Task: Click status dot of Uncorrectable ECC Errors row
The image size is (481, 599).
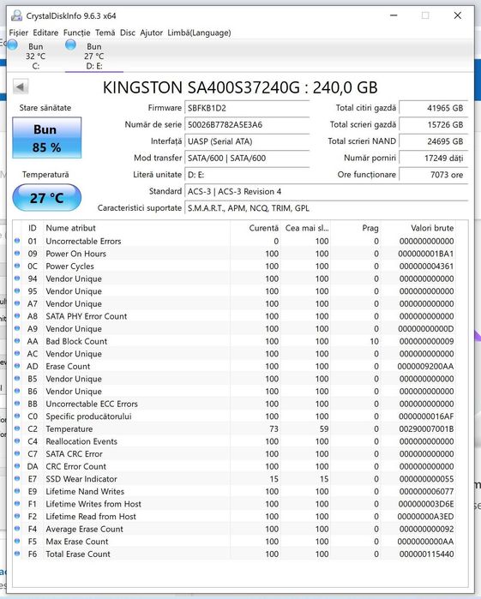Action: point(17,404)
